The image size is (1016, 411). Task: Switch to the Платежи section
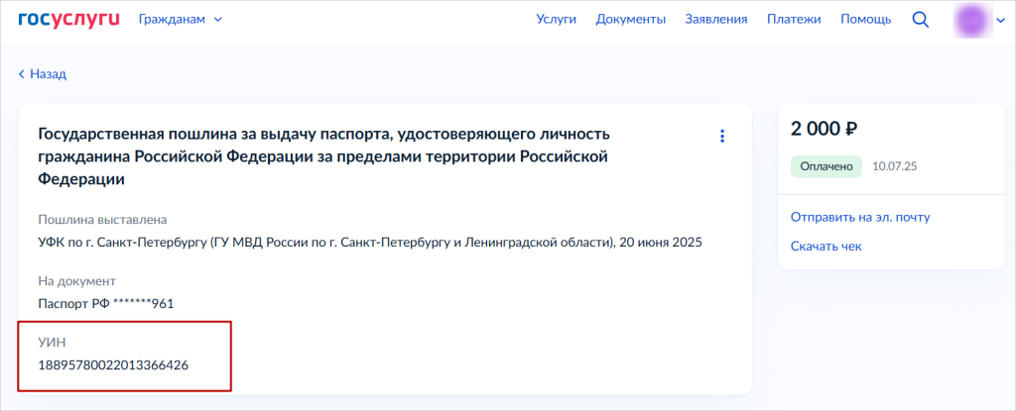(794, 20)
